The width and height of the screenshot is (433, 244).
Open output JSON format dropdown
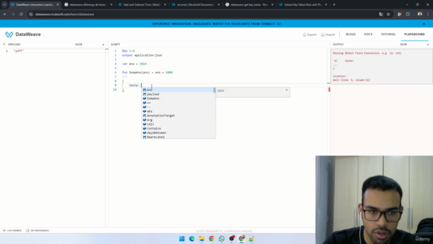[414, 44]
